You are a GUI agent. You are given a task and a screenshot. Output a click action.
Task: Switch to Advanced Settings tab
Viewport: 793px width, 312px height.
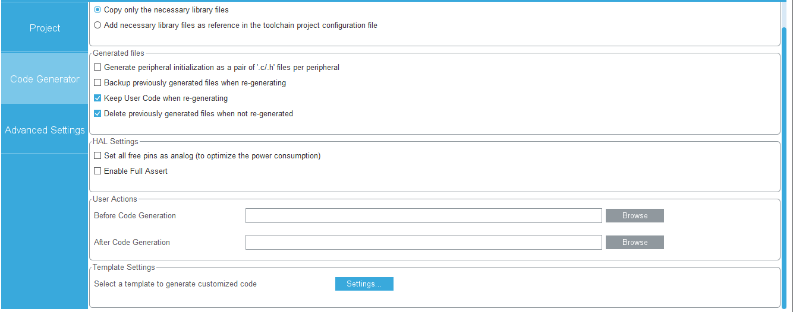pos(45,130)
